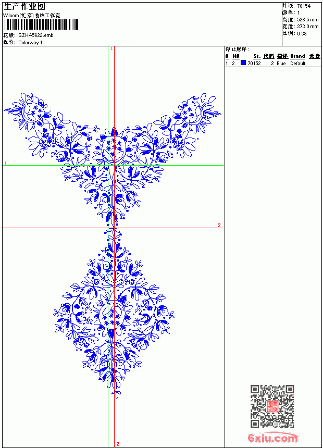
Task: Click green marker 1 at left edge
Action: (5, 163)
